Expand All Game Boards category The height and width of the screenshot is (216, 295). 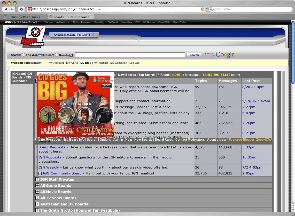(37, 185)
